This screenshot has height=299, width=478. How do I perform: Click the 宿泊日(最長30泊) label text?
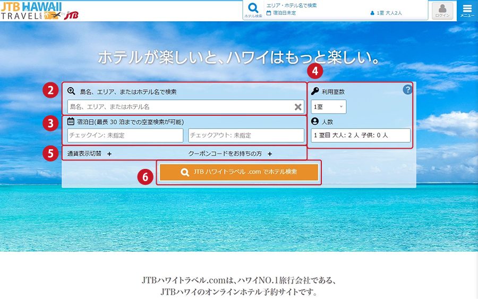point(131,122)
